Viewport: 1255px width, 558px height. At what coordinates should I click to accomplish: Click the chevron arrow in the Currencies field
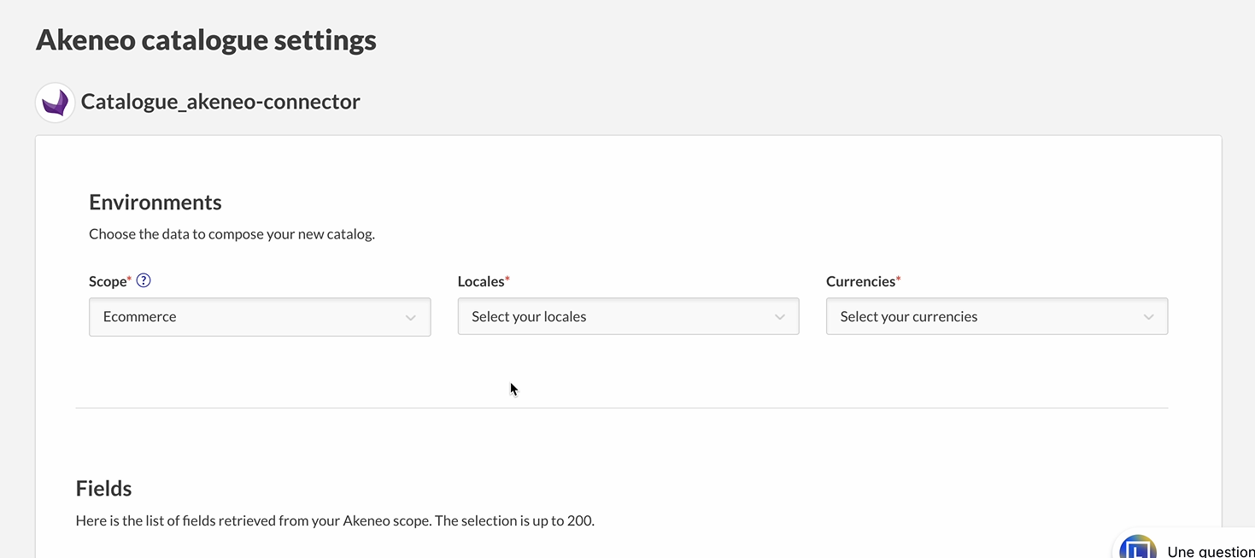click(x=1148, y=317)
